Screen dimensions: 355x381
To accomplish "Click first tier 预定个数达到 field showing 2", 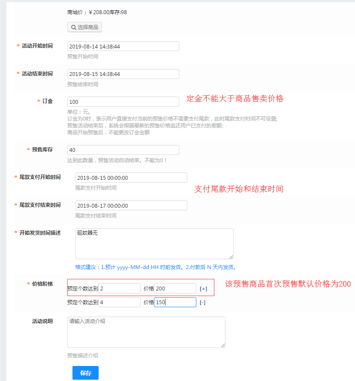I will (119, 289).
